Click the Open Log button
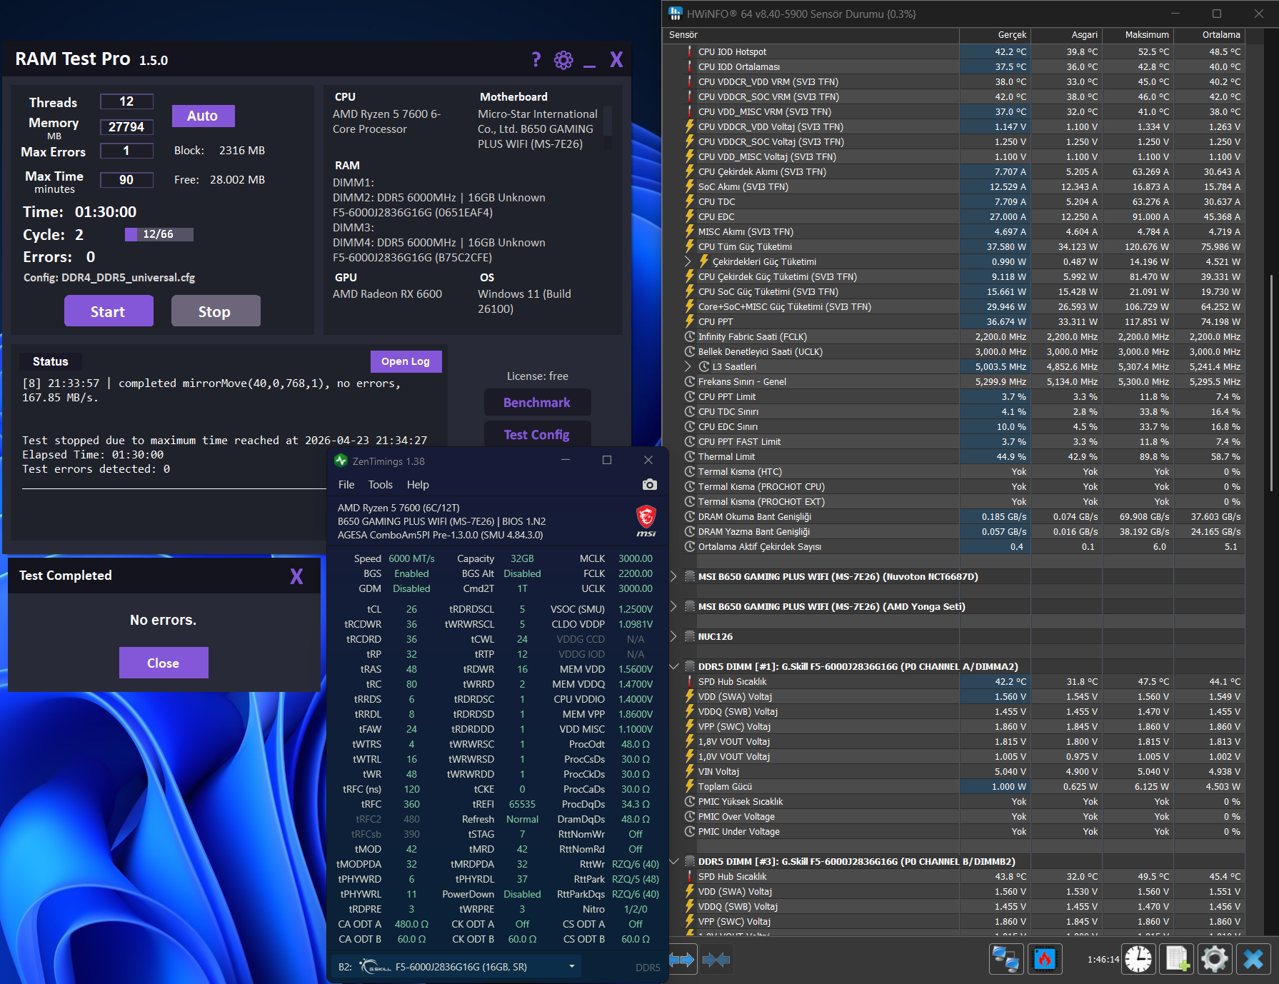The width and height of the screenshot is (1279, 984). [x=406, y=361]
